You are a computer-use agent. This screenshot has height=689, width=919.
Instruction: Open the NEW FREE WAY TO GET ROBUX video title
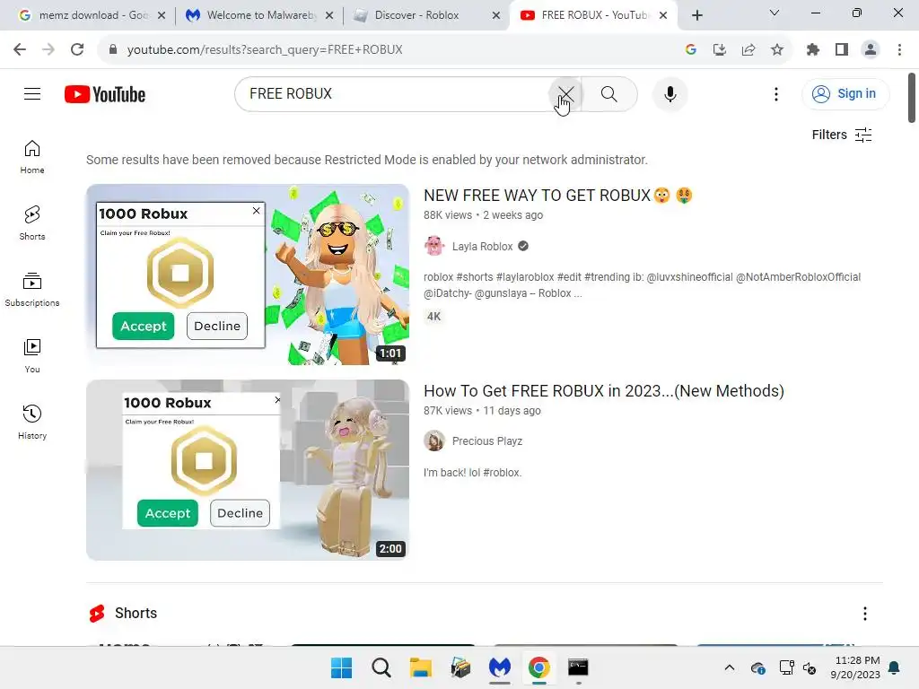[x=558, y=195]
